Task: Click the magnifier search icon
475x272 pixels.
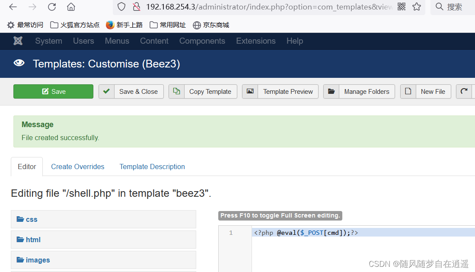Action: click(439, 6)
